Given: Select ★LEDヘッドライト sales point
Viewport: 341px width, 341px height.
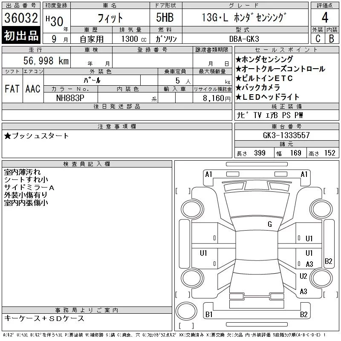Looking at the screenshot, I should [268, 97].
